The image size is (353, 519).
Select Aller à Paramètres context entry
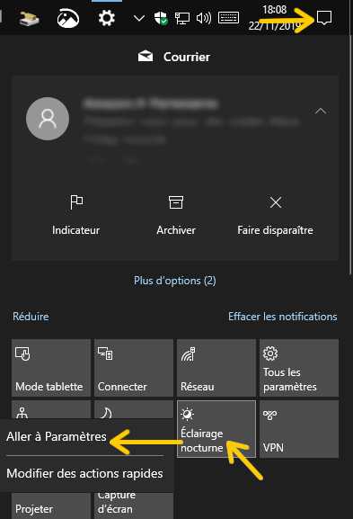pos(57,436)
